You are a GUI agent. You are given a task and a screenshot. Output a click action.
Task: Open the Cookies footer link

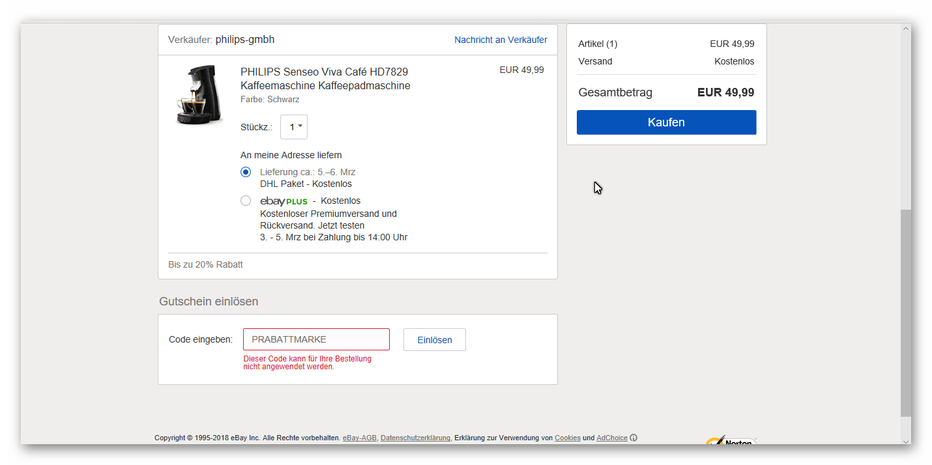point(568,438)
